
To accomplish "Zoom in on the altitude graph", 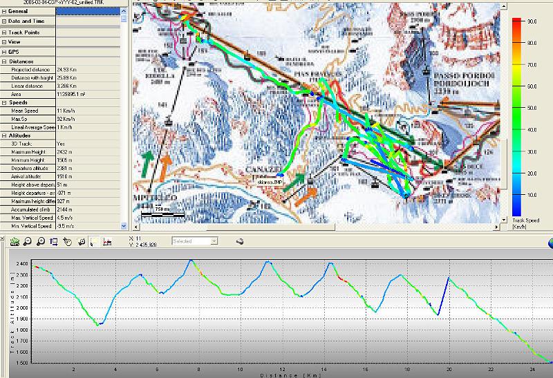I will (x=41, y=242).
